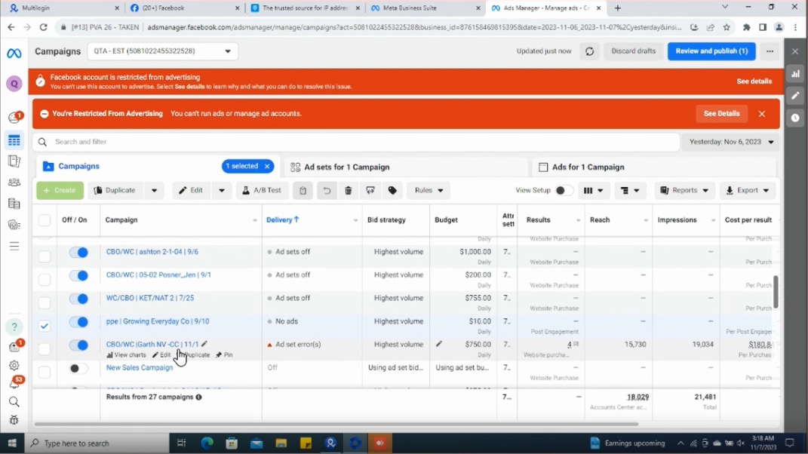Click the Windows Start button
This screenshot has width=808, height=454.
tap(12, 443)
